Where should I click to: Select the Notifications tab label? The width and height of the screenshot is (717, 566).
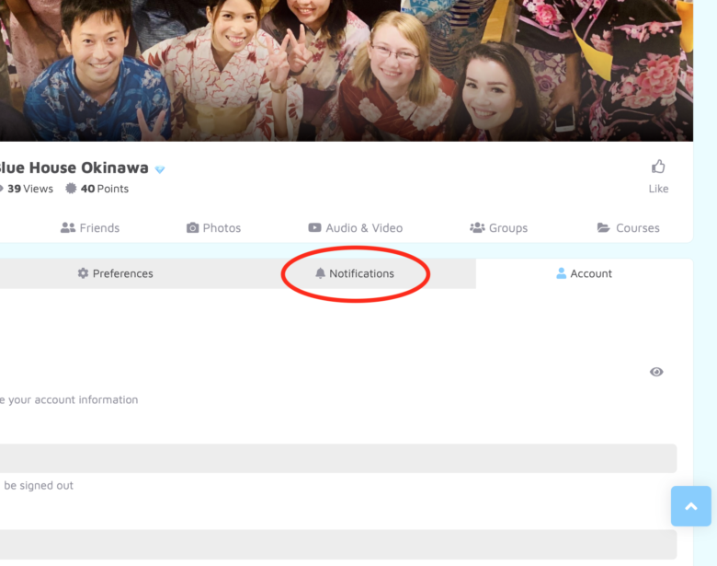click(x=361, y=273)
